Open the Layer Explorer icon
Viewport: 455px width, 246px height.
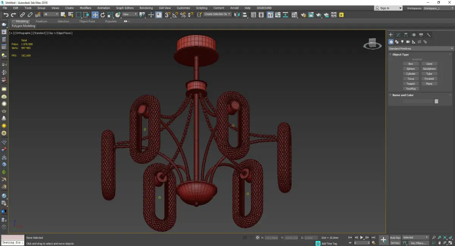[261, 15]
